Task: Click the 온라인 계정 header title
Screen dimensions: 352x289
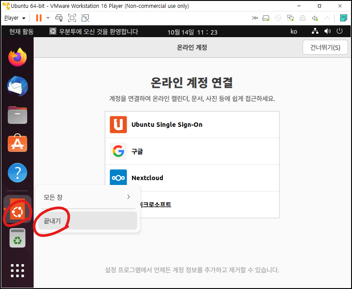Action: (x=192, y=47)
